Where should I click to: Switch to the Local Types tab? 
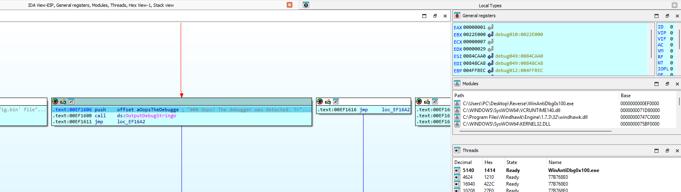click(x=490, y=6)
